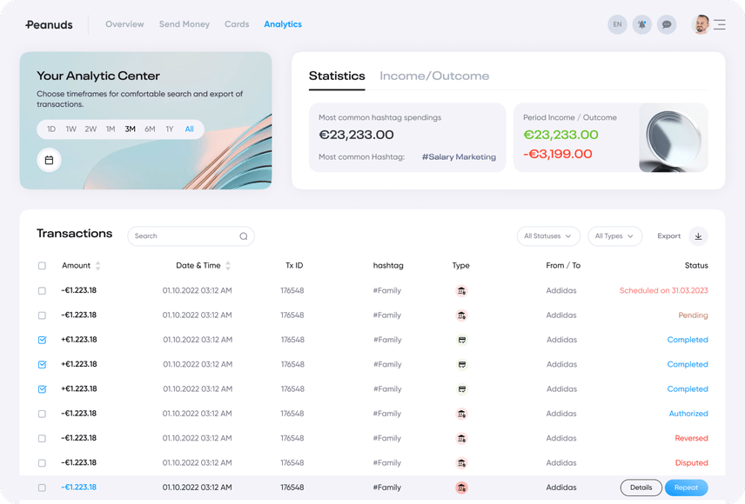This screenshot has width=745, height=504.
Task: Open the Send Money page
Action: point(184,24)
